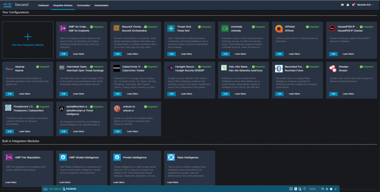380x192 pixels.
Task: Add New Integration Module tile
Action: point(28,40)
